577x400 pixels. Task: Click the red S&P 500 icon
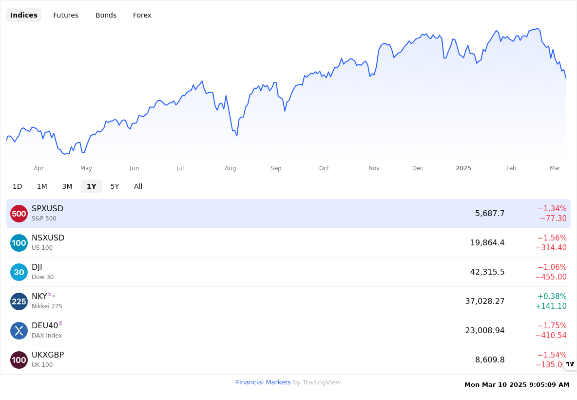(19, 214)
